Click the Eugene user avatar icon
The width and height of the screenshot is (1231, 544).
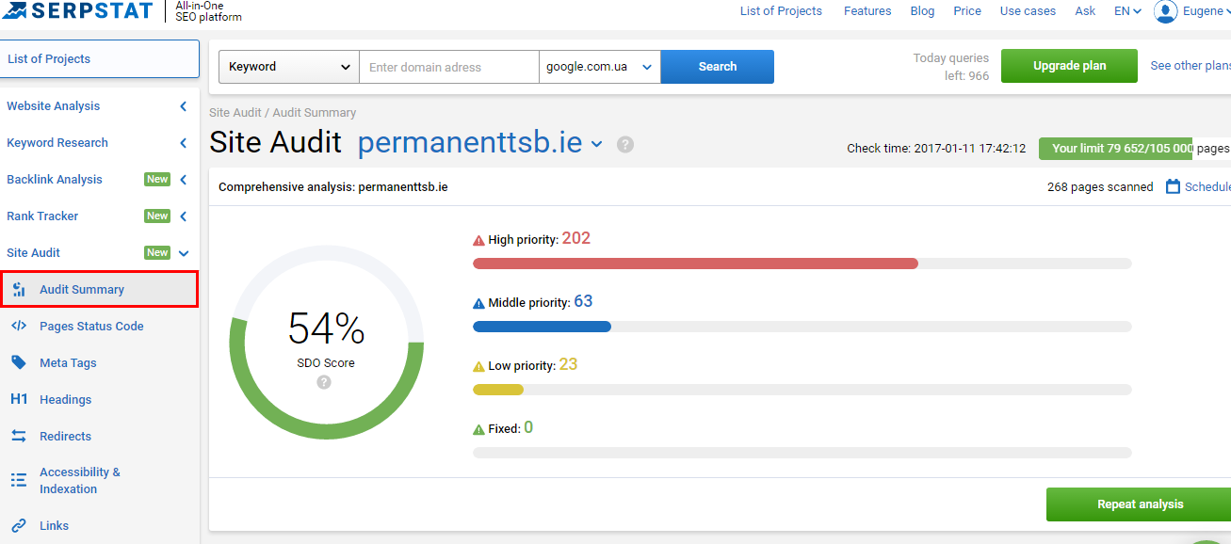pyautogui.click(x=1166, y=11)
